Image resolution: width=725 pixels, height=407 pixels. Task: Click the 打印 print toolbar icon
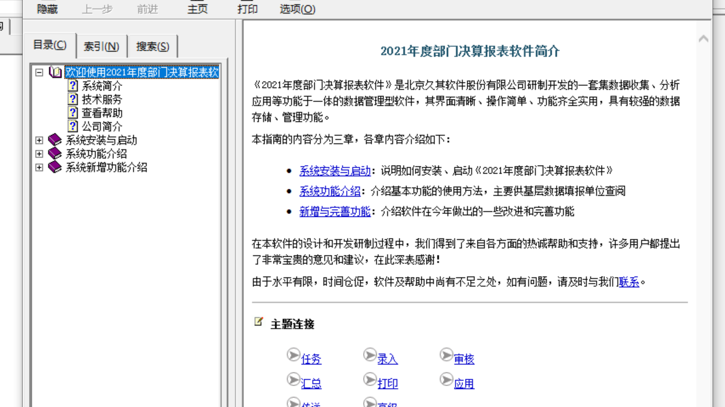point(247,8)
